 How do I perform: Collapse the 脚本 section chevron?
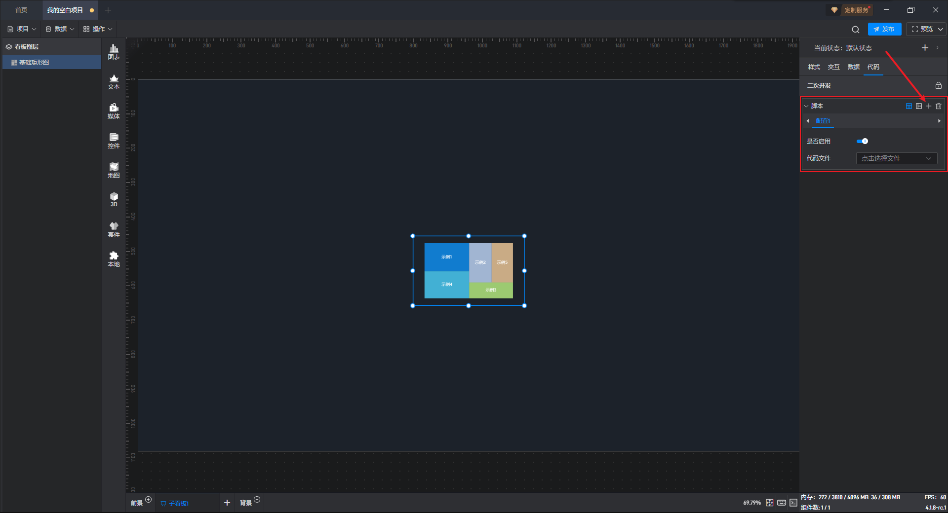(x=806, y=106)
